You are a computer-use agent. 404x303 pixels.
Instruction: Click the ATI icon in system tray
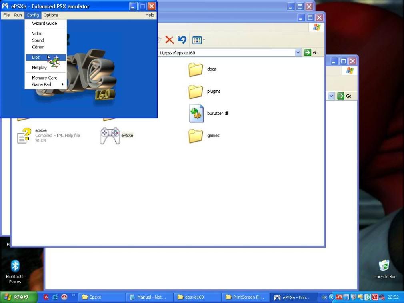[x=339, y=297]
